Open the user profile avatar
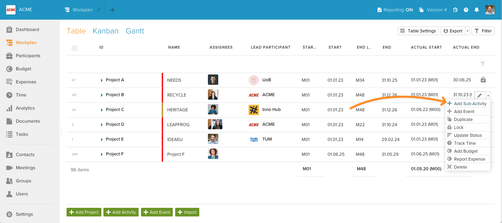This screenshot has height=223, width=502. tap(490, 10)
